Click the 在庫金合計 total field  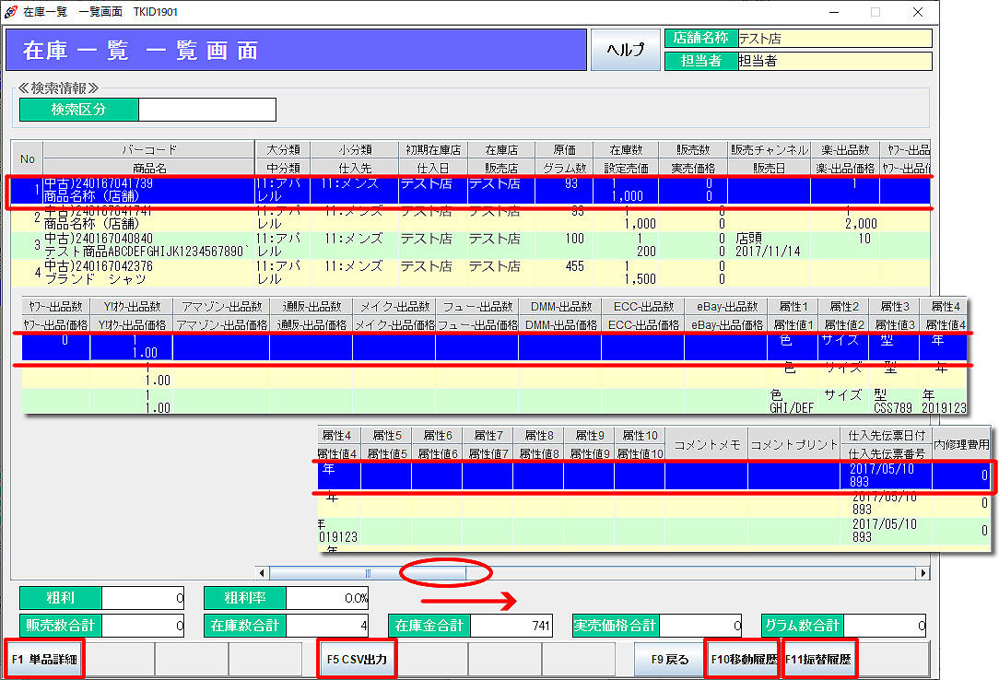[511, 627]
